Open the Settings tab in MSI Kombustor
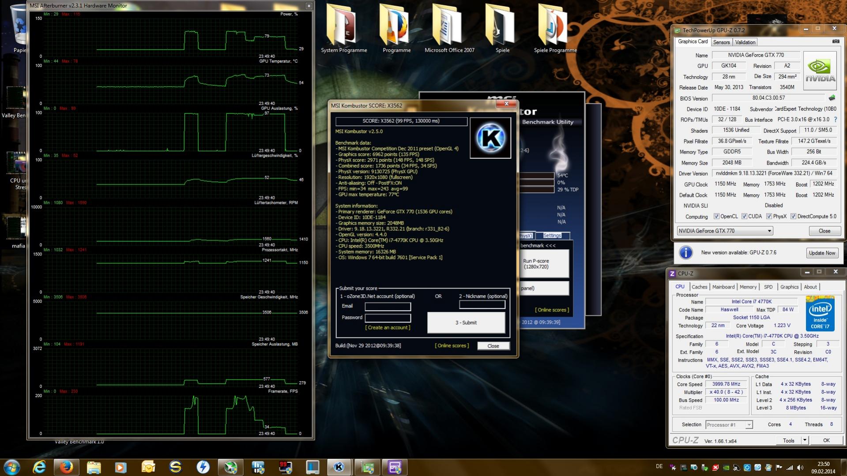This screenshot has height=476, width=847. click(x=552, y=236)
